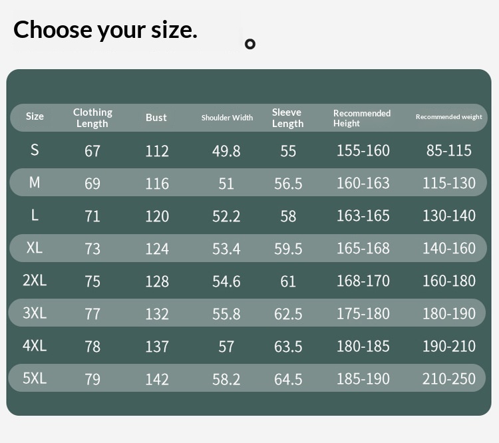Viewport: 499px width, 443px height.
Task: Pick the 3XL size row label
Action: [x=35, y=313]
